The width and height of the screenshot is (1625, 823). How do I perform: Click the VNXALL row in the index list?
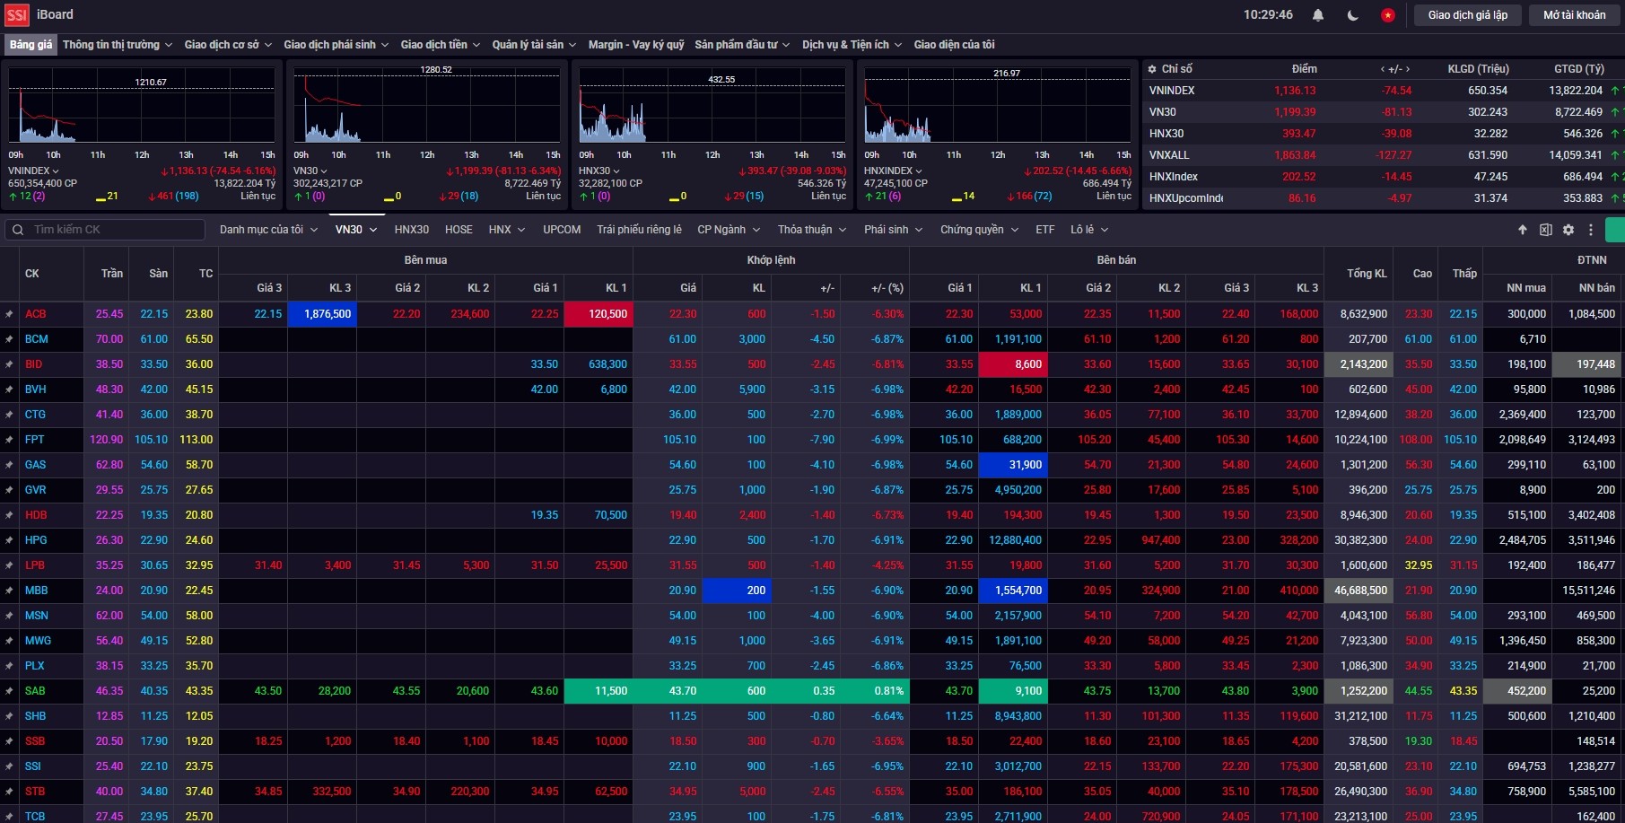click(x=1383, y=155)
